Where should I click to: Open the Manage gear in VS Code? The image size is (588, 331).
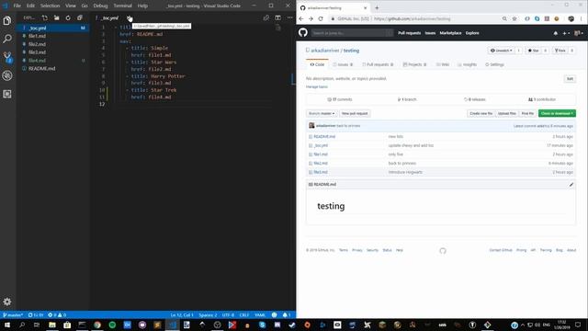pos(7,302)
